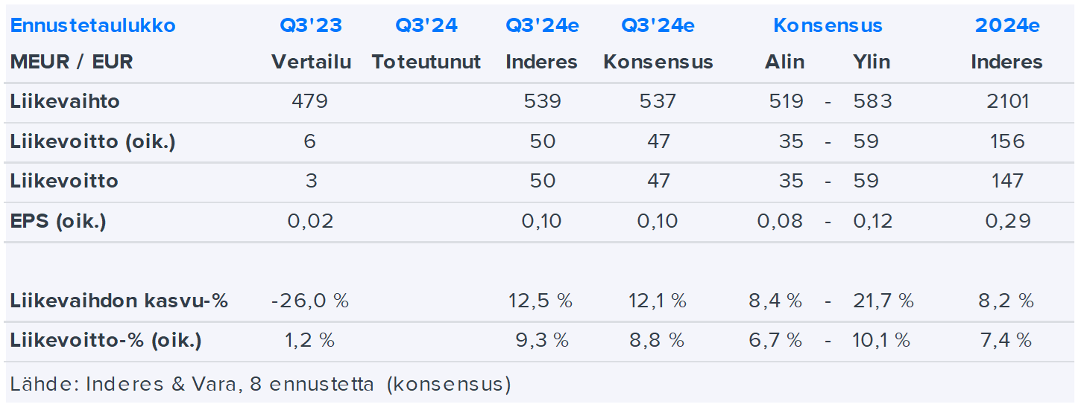Select the -26,0 % growth cell
This screenshot has height=410, width=1081.
click(x=311, y=301)
